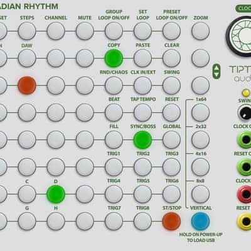Click the yellow LED above SWING knob
Screen dimensions: 251x251
click(245, 93)
